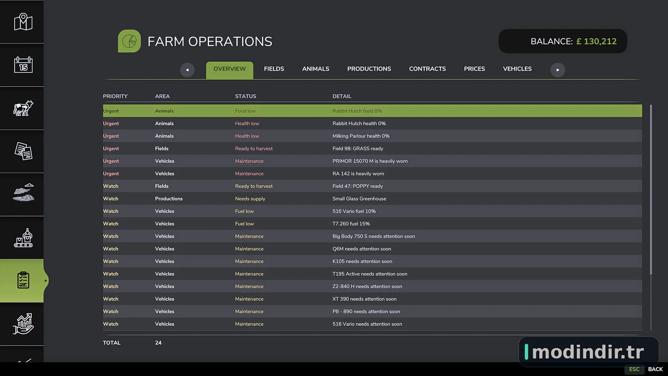Viewport: 668px width, 376px height.
Task: Open the production factory icon in sidebar
Action: [x=23, y=238]
